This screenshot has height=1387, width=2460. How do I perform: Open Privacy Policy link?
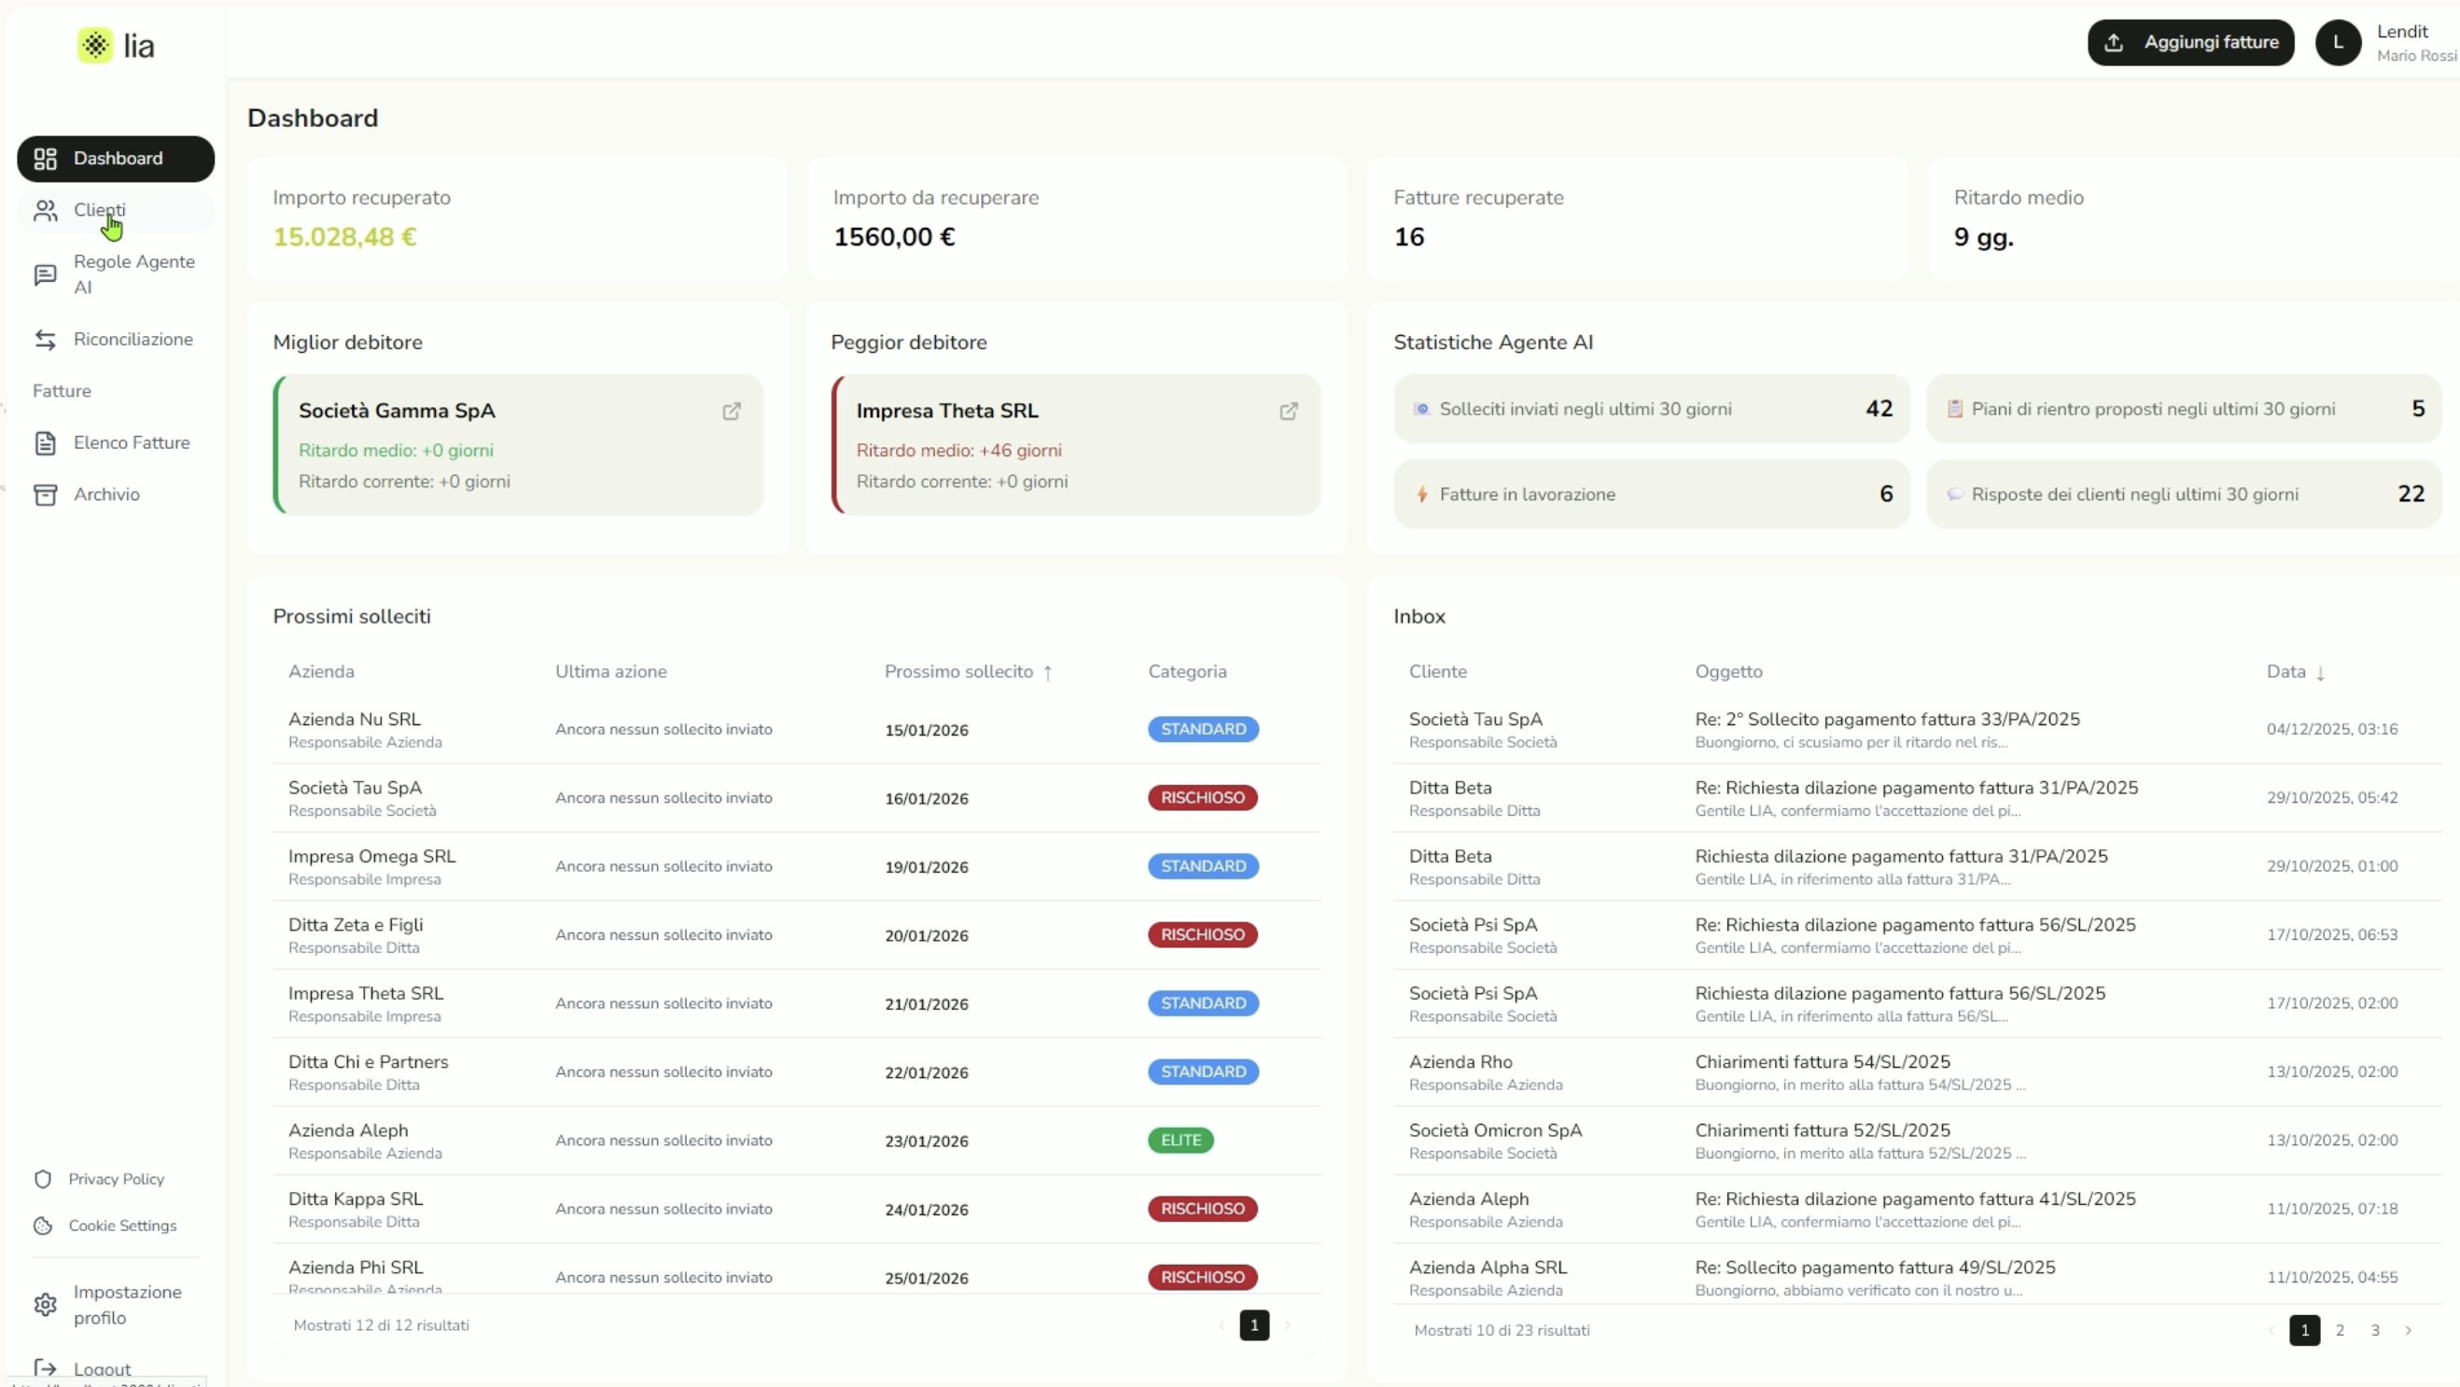pos(116,1180)
